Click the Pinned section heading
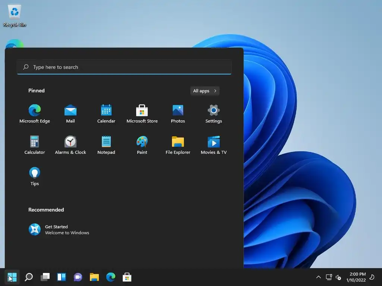 (37, 90)
